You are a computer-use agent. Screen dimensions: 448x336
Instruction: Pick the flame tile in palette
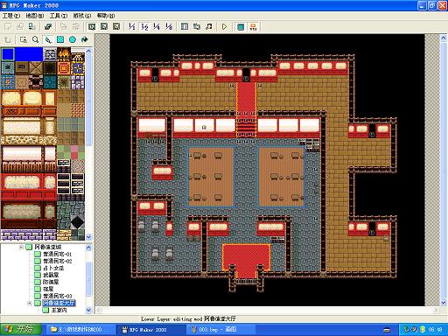click(x=64, y=54)
